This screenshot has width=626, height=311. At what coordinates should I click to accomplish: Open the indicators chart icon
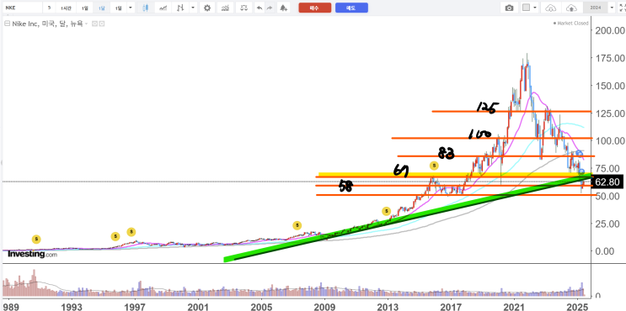tap(226, 8)
